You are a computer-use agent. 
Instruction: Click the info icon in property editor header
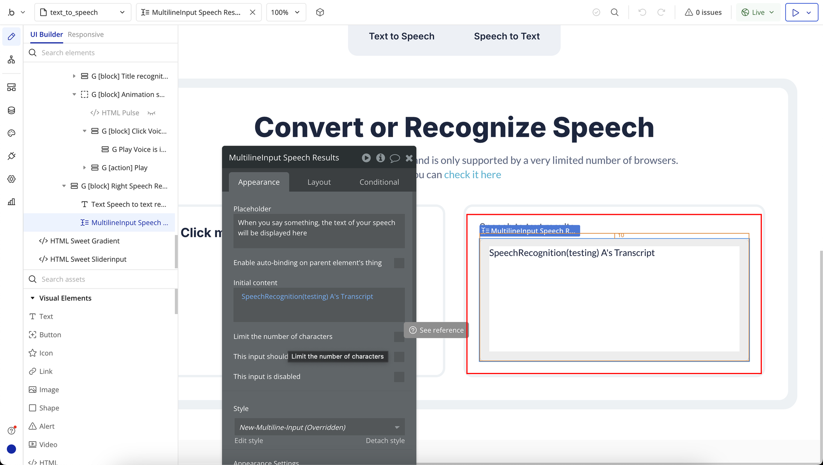click(x=380, y=158)
